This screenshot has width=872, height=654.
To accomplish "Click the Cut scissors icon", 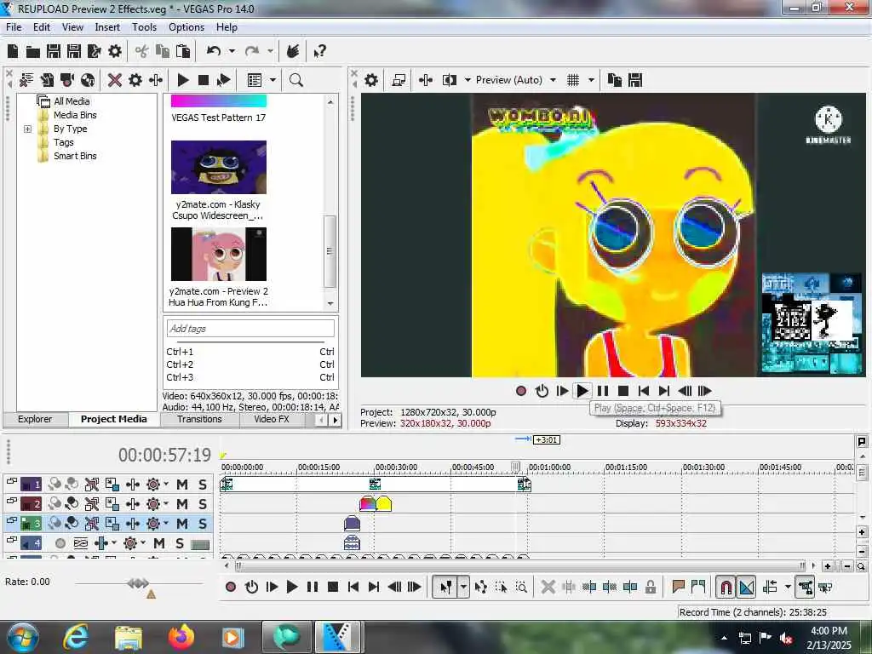I will (142, 52).
